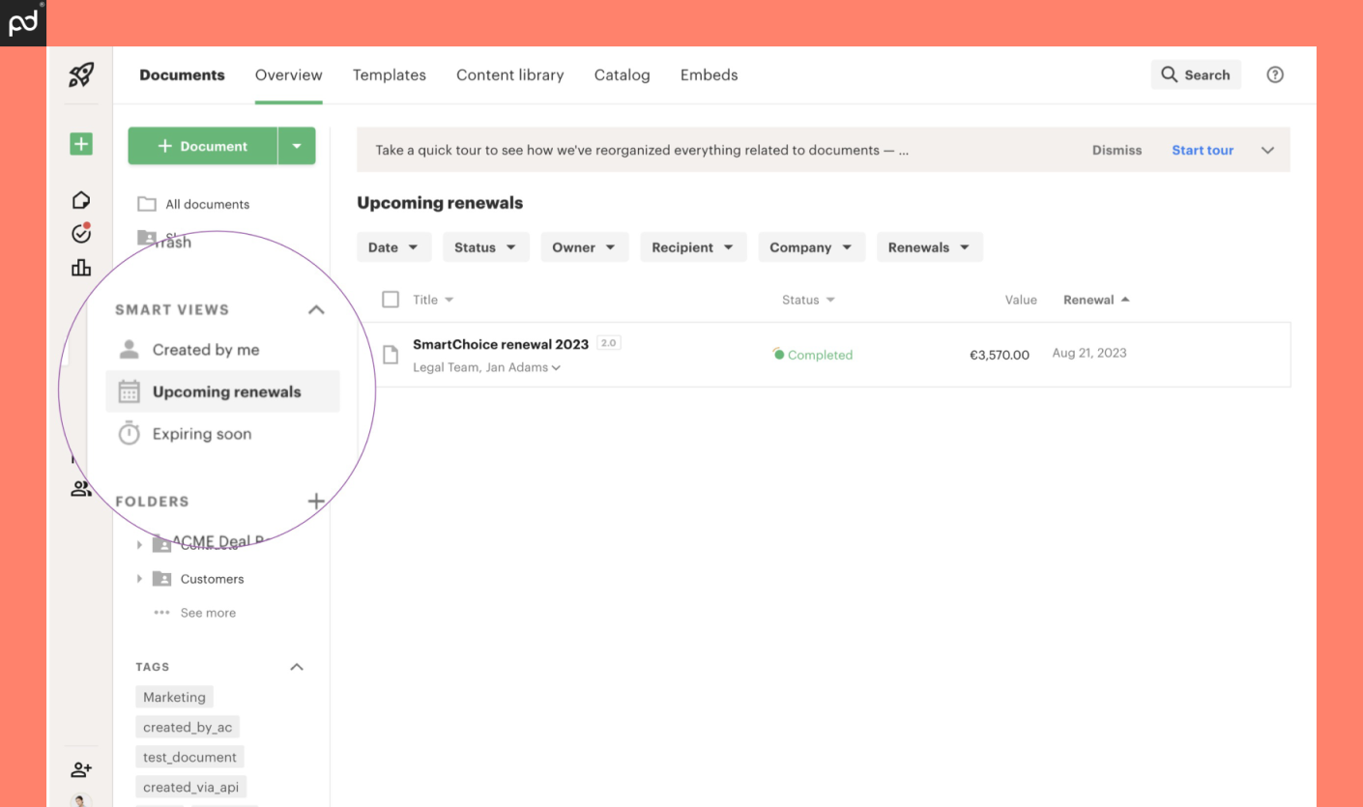Screen dimensions: 1363x807
Task: Switch to the Templates tab
Action: coord(389,74)
